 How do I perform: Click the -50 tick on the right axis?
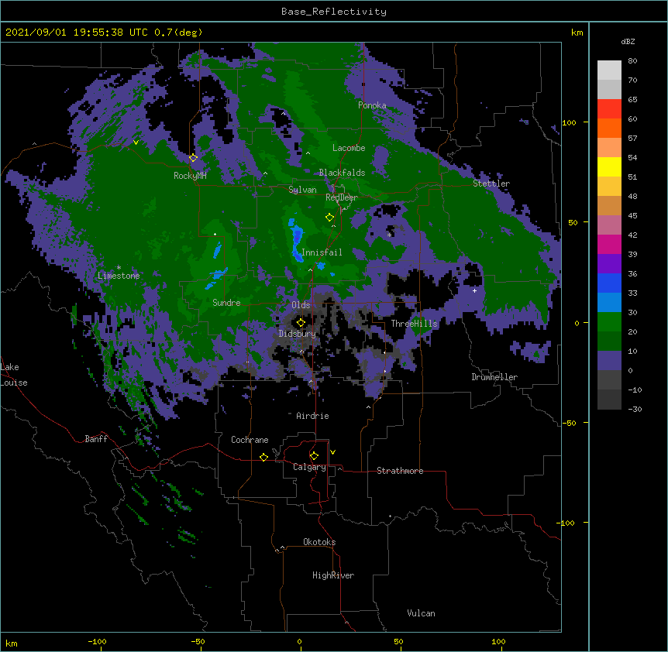[x=569, y=423]
